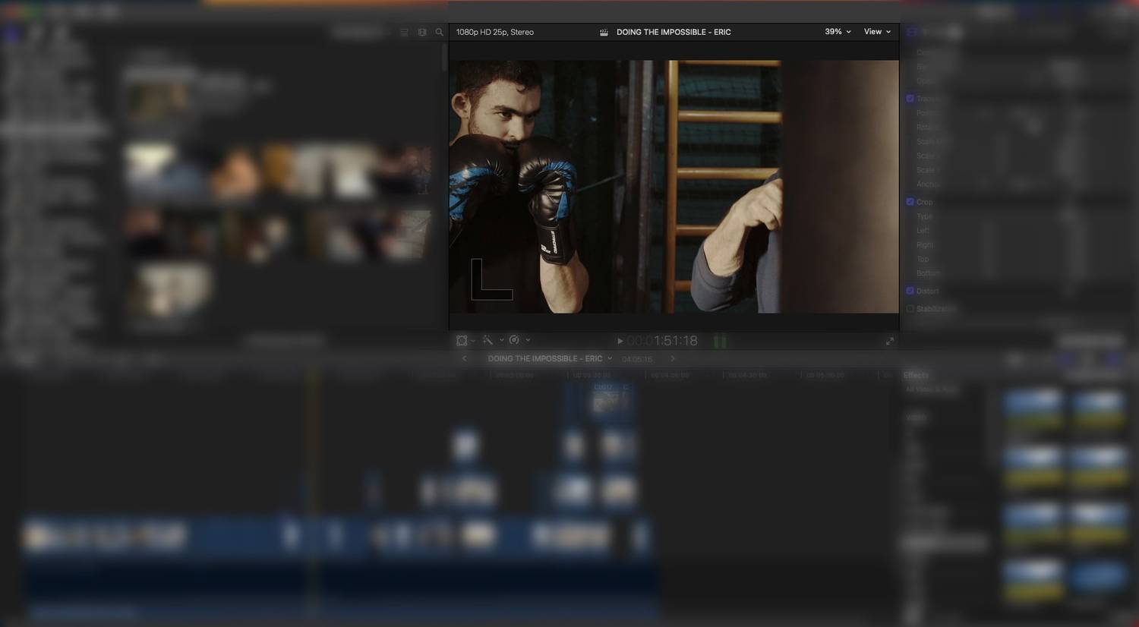Enter fullscreen viewer with the expand arrows icon

click(889, 342)
